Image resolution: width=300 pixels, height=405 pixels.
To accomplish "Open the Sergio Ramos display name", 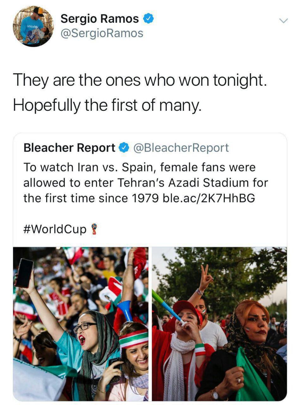I will click(x=100, y=19).
